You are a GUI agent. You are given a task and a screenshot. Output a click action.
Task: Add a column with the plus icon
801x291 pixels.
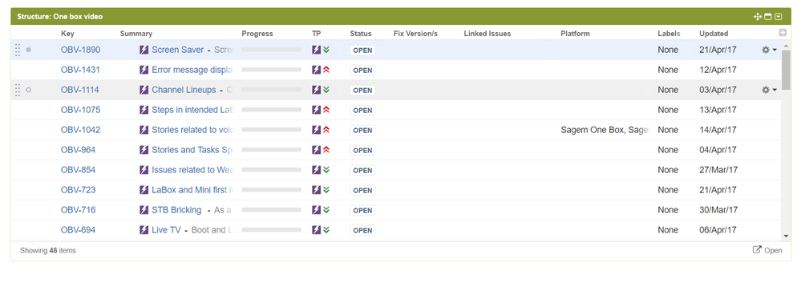point(782,33)
